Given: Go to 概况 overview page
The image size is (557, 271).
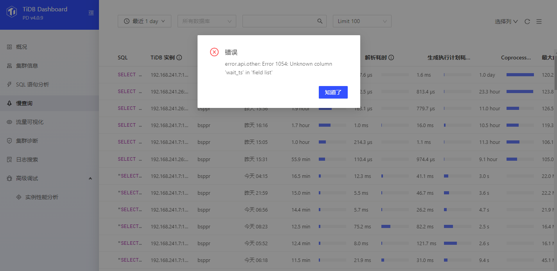Looking at the screenshot, I should (x=22, y=47).
